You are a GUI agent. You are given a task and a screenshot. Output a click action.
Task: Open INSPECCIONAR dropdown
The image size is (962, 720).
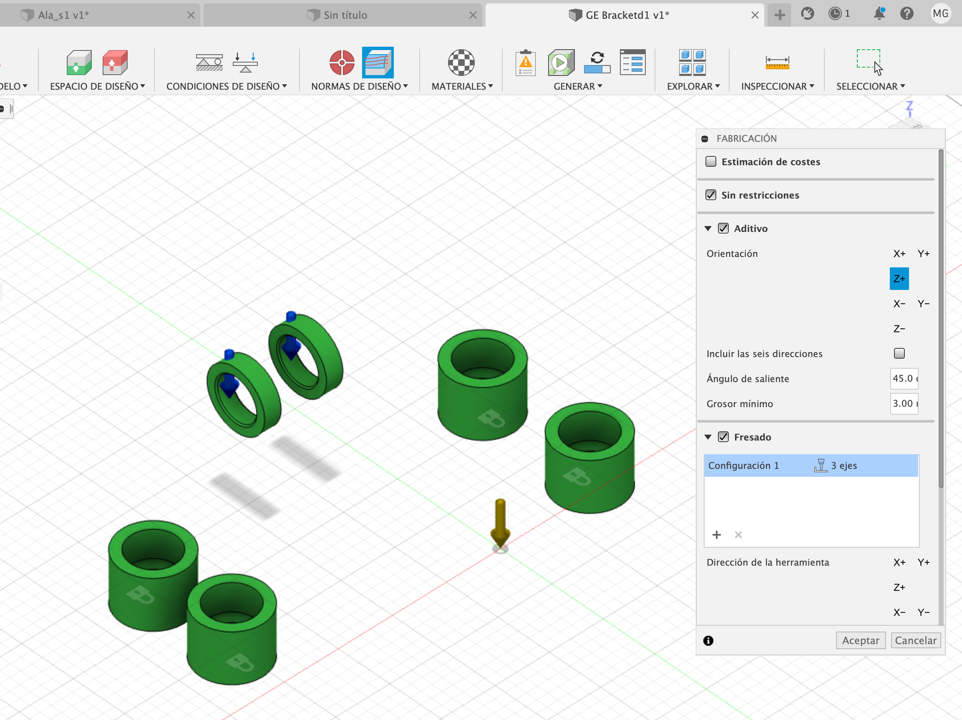coord(778,86)
